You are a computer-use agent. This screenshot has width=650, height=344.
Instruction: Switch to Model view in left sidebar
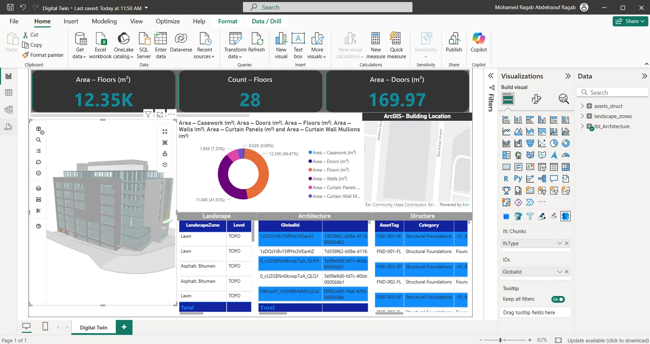[9, 110]
